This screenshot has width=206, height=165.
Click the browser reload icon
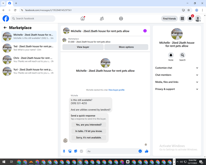pyautogui.click(x=15, y=10)
